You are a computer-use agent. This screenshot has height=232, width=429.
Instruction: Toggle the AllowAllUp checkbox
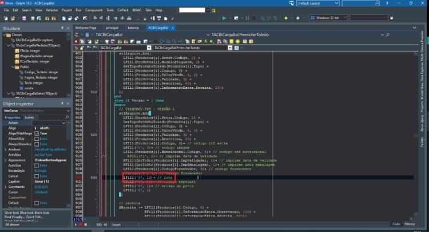pyautogui.click(x=37, y=139)
